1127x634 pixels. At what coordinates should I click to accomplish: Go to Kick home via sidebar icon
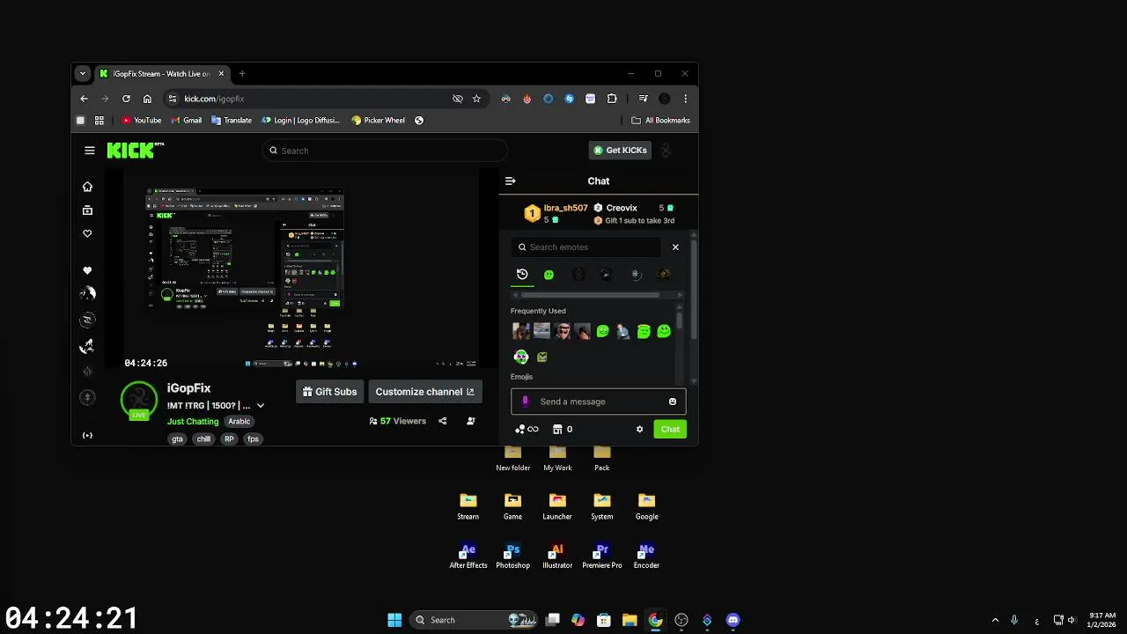(x=87, y=187)
